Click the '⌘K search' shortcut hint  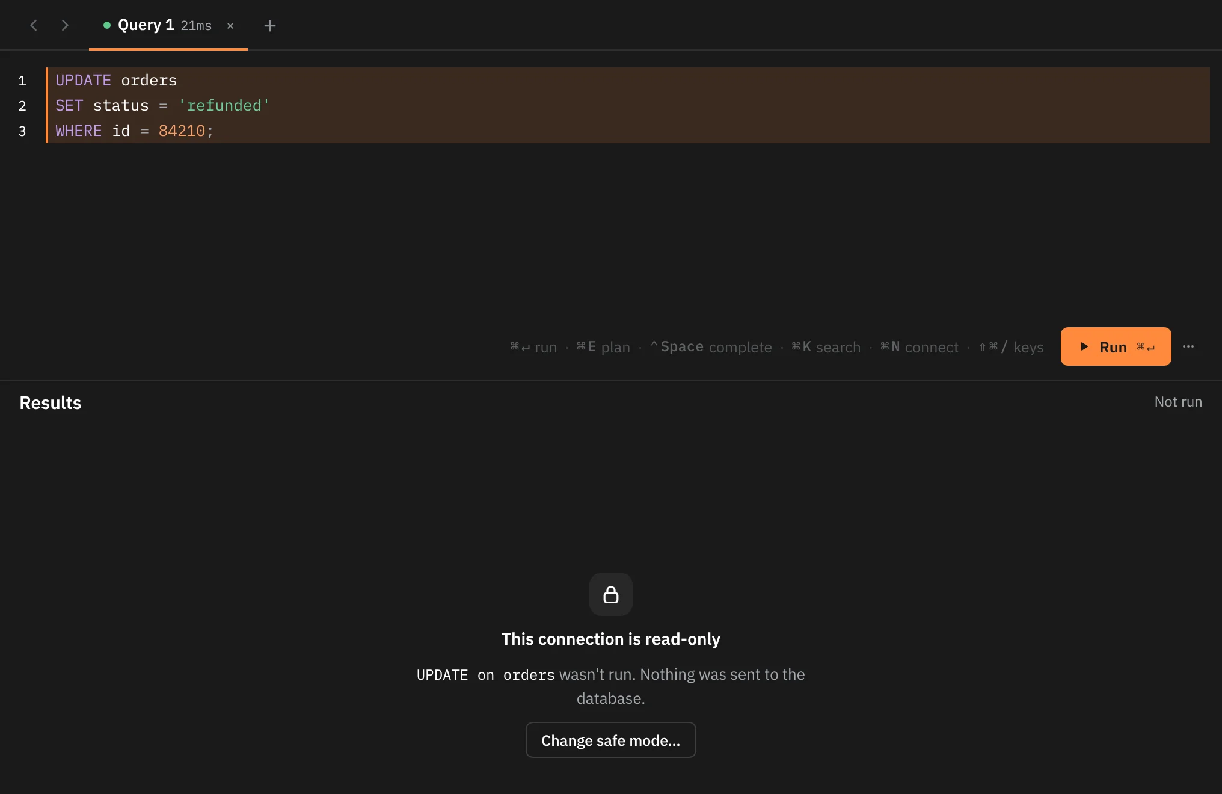tap(826, 347)
